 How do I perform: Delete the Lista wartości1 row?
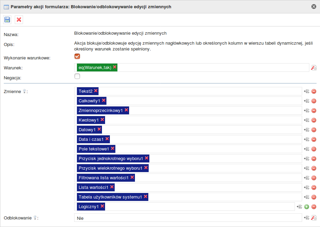click(314, 188)
